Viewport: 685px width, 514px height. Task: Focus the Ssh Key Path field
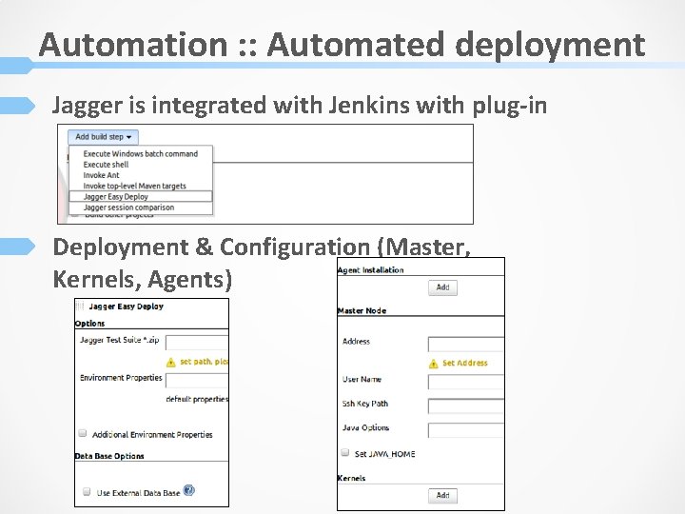pos(465,406)
